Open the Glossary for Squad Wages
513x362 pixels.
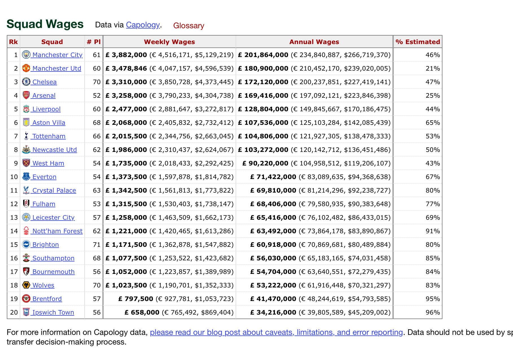coord(188,25)
